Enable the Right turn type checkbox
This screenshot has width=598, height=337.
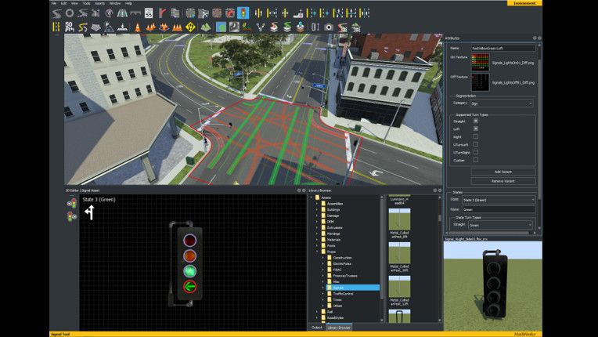(476, 136)
